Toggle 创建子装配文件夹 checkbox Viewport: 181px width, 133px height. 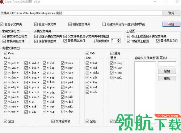click(x=36, y=36)
